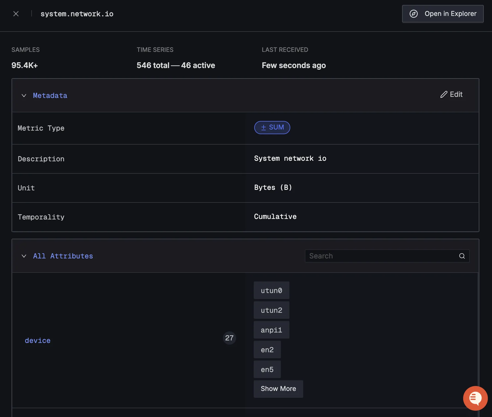This screenshot has width=492, height=417.
Task: Click the SAMPLES header label
Action: (x=25, y=50)
